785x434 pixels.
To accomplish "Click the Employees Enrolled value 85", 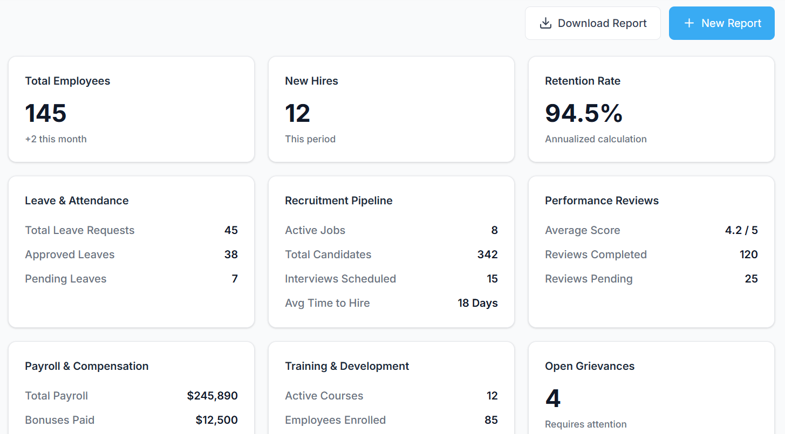I will (x=492, y=420).
